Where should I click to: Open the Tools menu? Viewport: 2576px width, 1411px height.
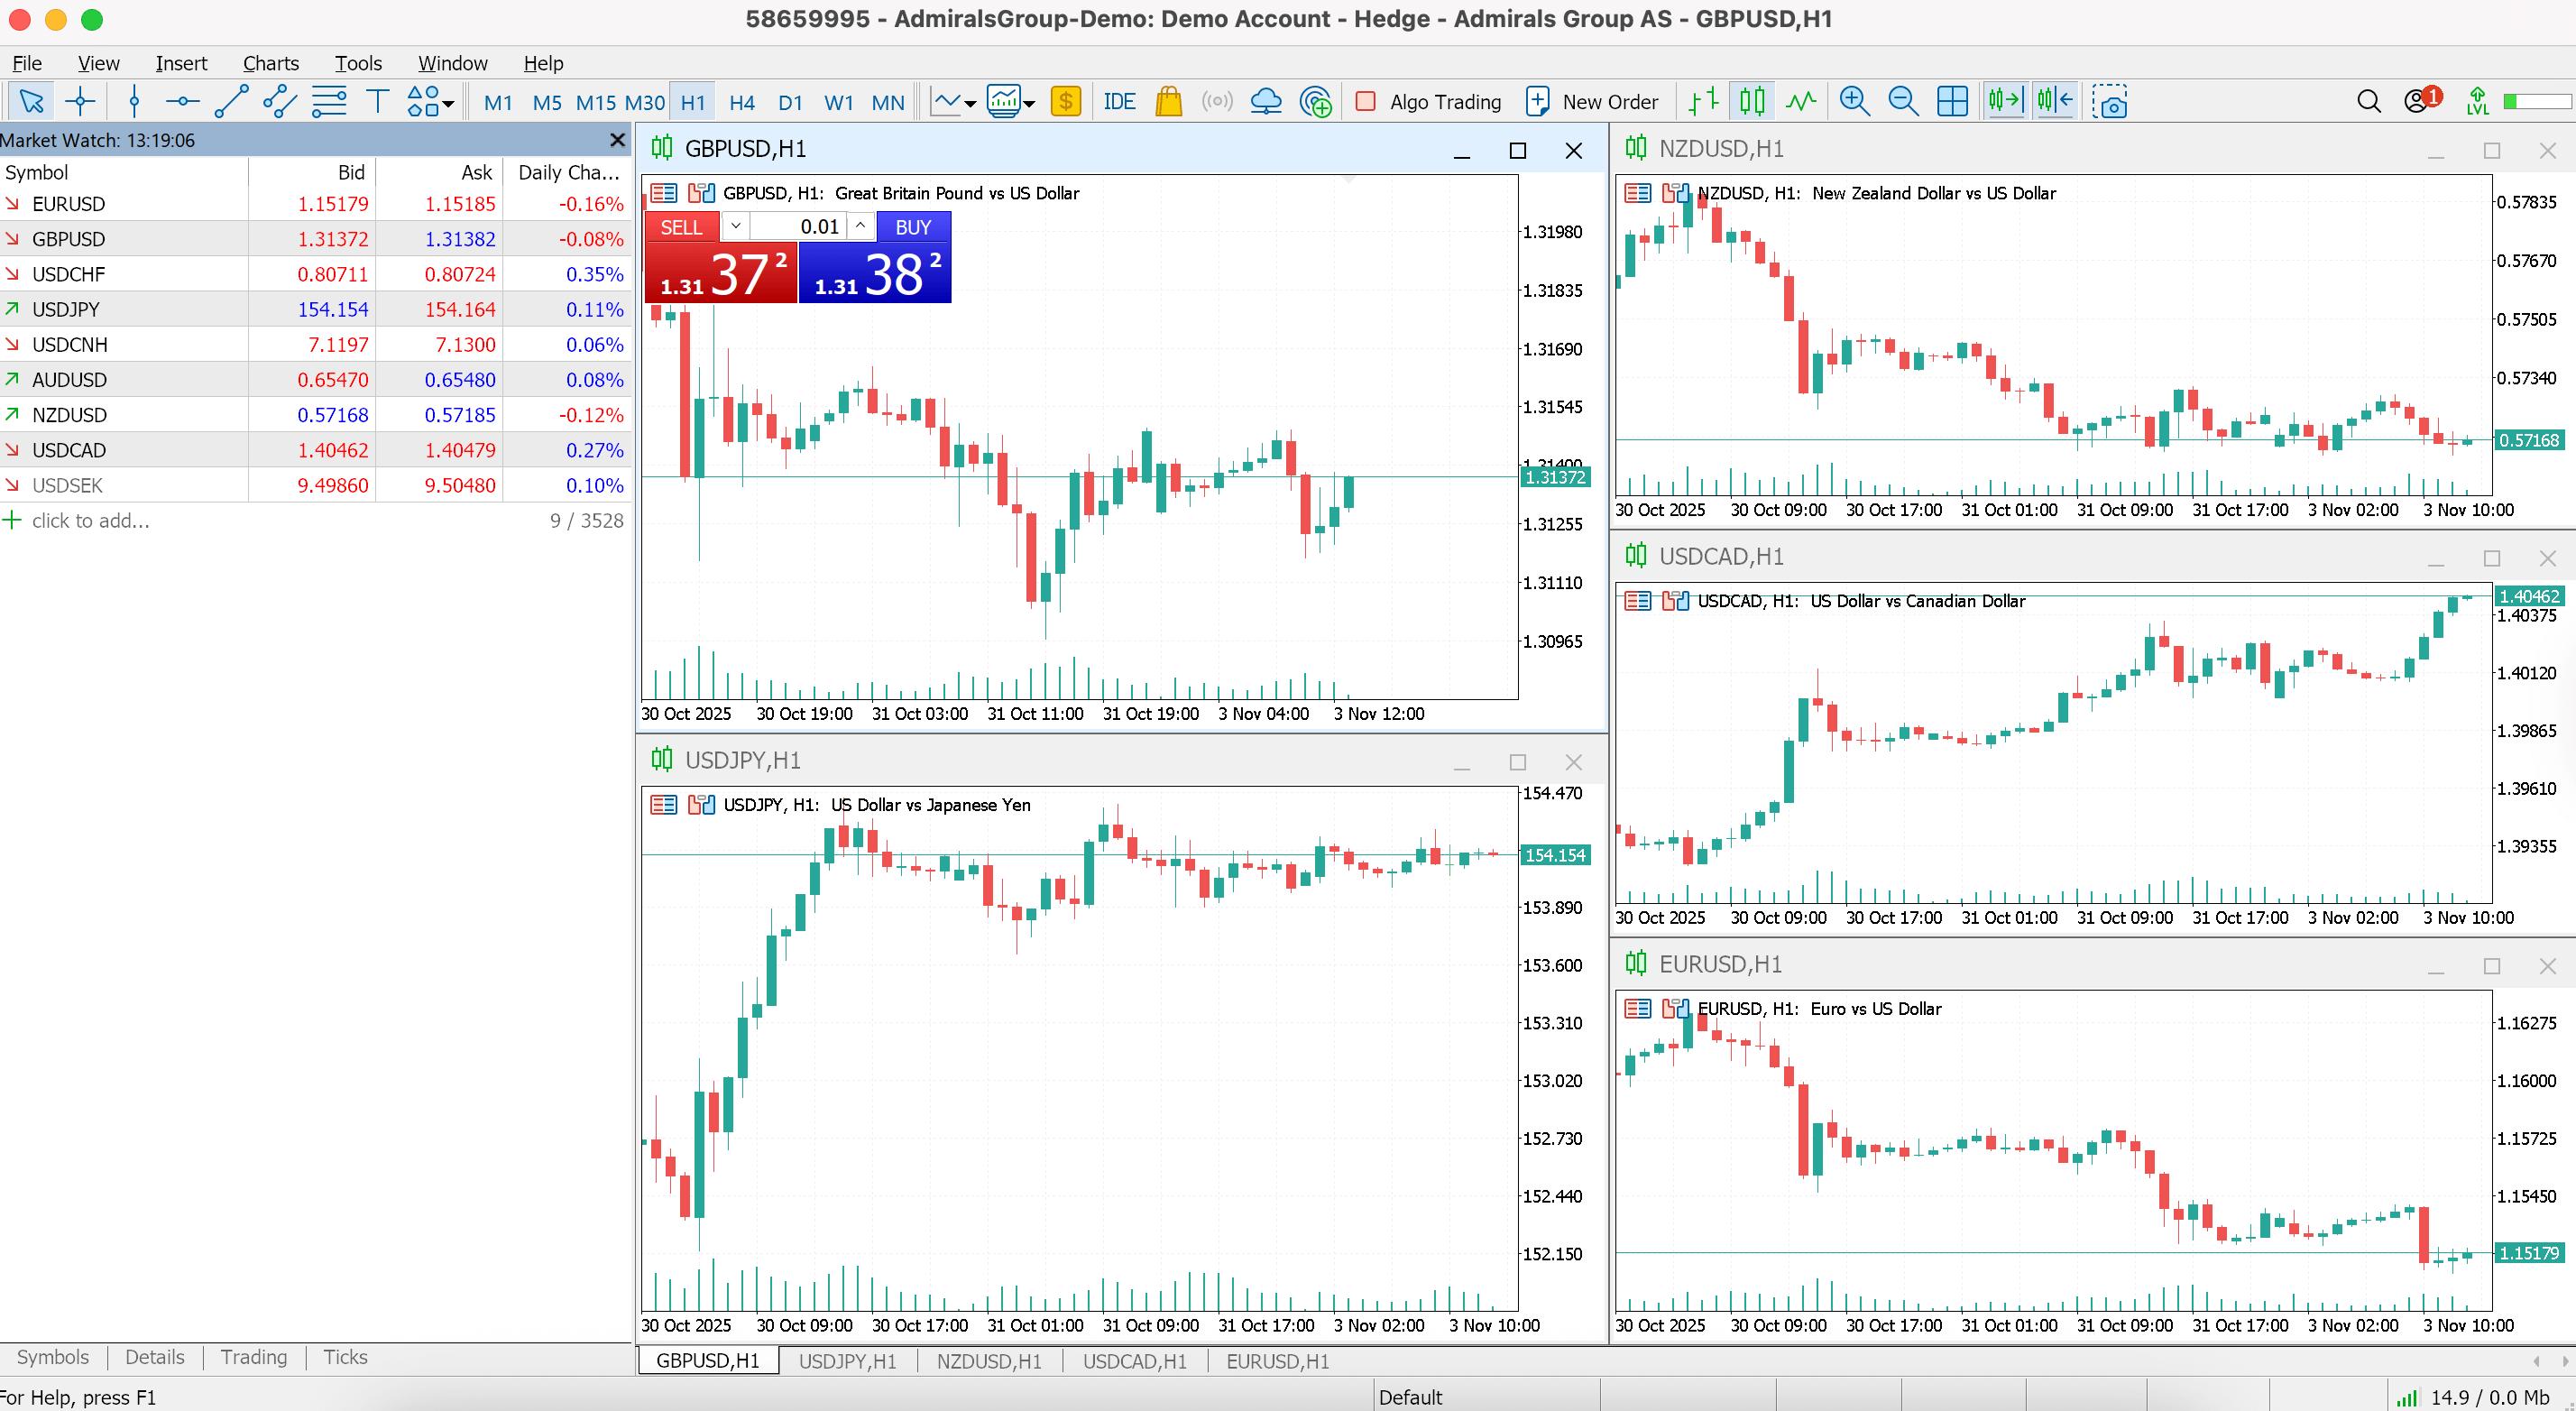[358, 63]
